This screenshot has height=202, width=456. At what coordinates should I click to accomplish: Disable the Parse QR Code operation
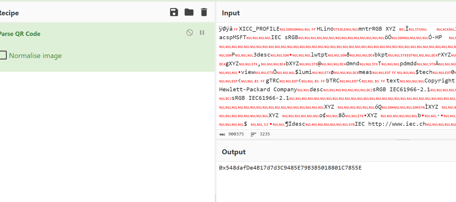190,32
